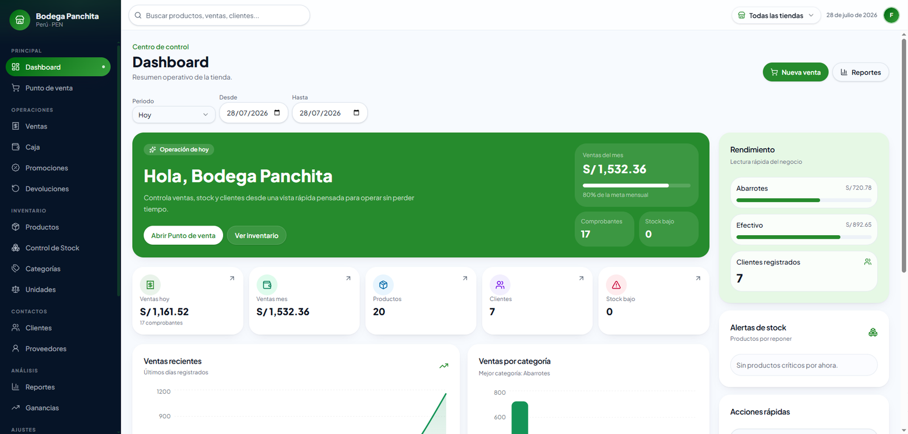
Task: Open Reportes in sidebar
Action: [x=58, y=387]
